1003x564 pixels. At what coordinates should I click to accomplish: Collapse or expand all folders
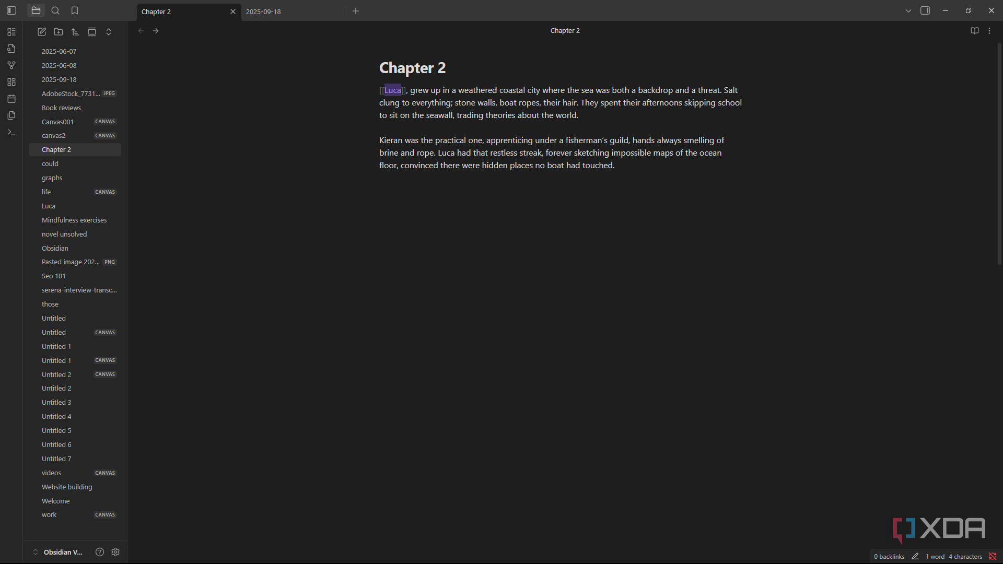point(109,32)
